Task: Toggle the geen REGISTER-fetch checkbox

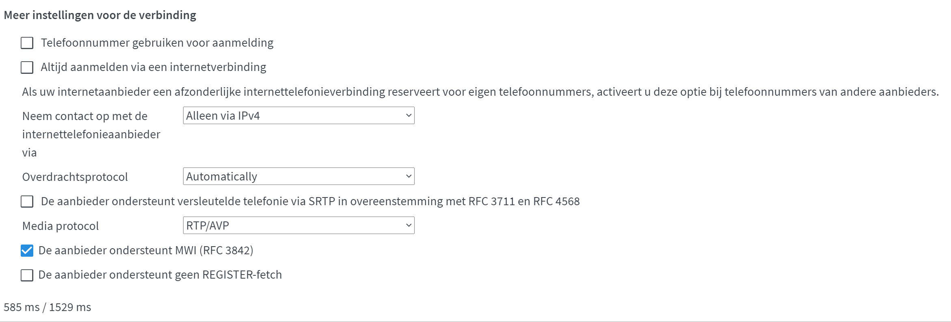Action: 27,275
